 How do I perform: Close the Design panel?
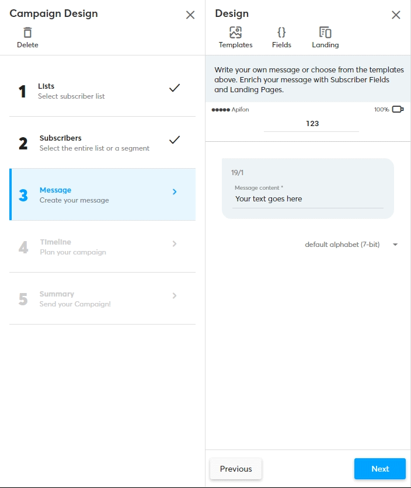(396, 15)
